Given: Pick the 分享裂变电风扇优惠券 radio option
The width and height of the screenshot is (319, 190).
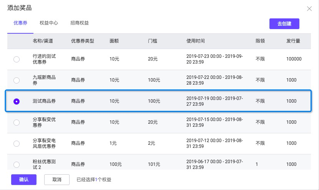Looking at the screenshot, I should [x=17, y=143].
